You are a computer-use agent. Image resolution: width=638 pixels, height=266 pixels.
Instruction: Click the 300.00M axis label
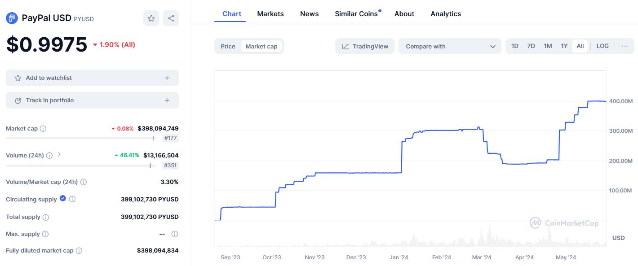[621, 131]
